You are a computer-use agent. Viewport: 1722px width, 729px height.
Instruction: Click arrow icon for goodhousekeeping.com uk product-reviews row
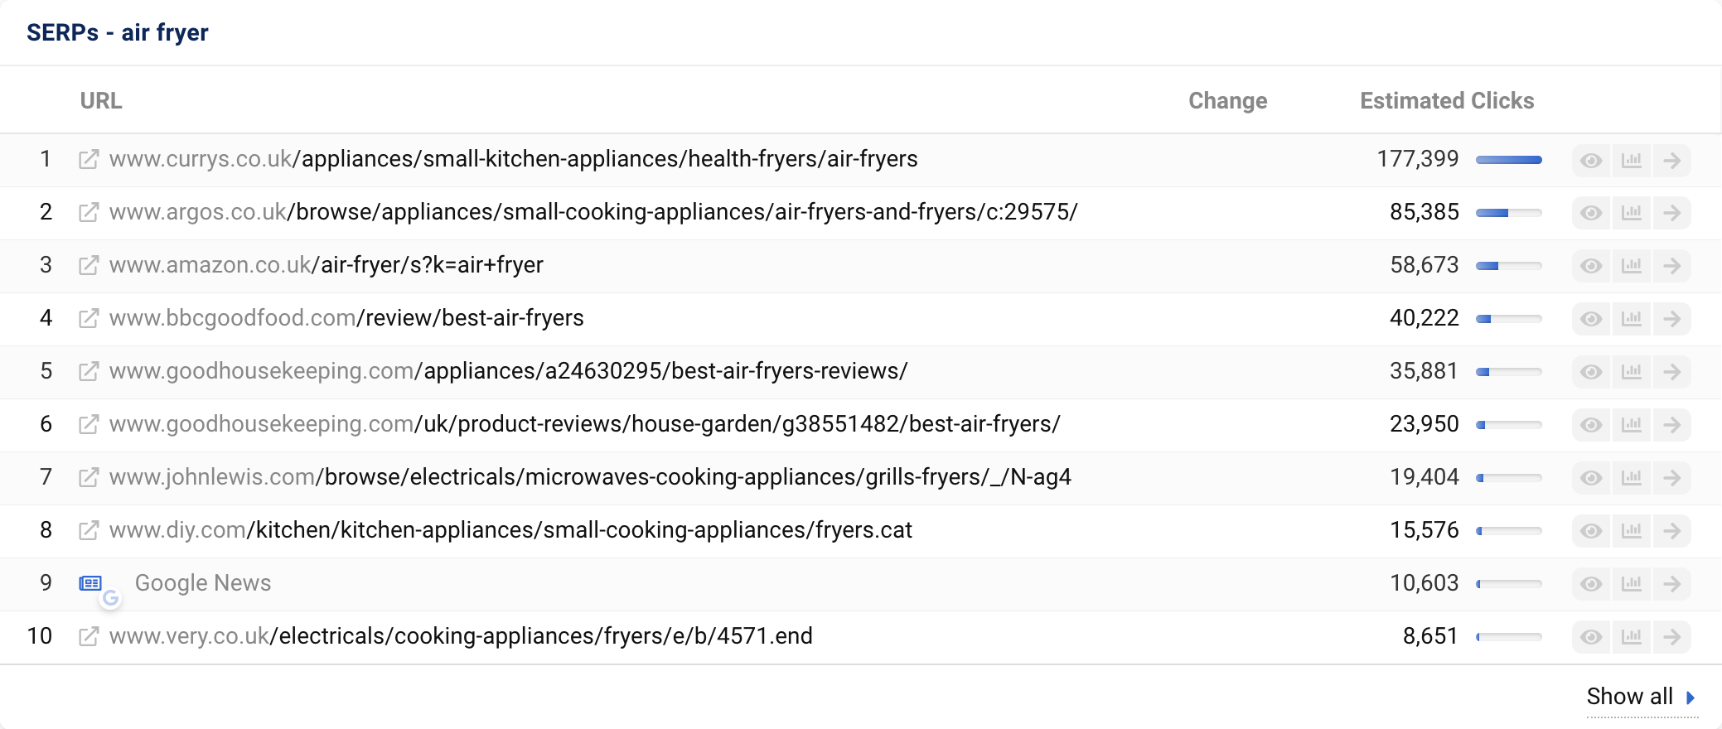click(x=1672, y=425)
